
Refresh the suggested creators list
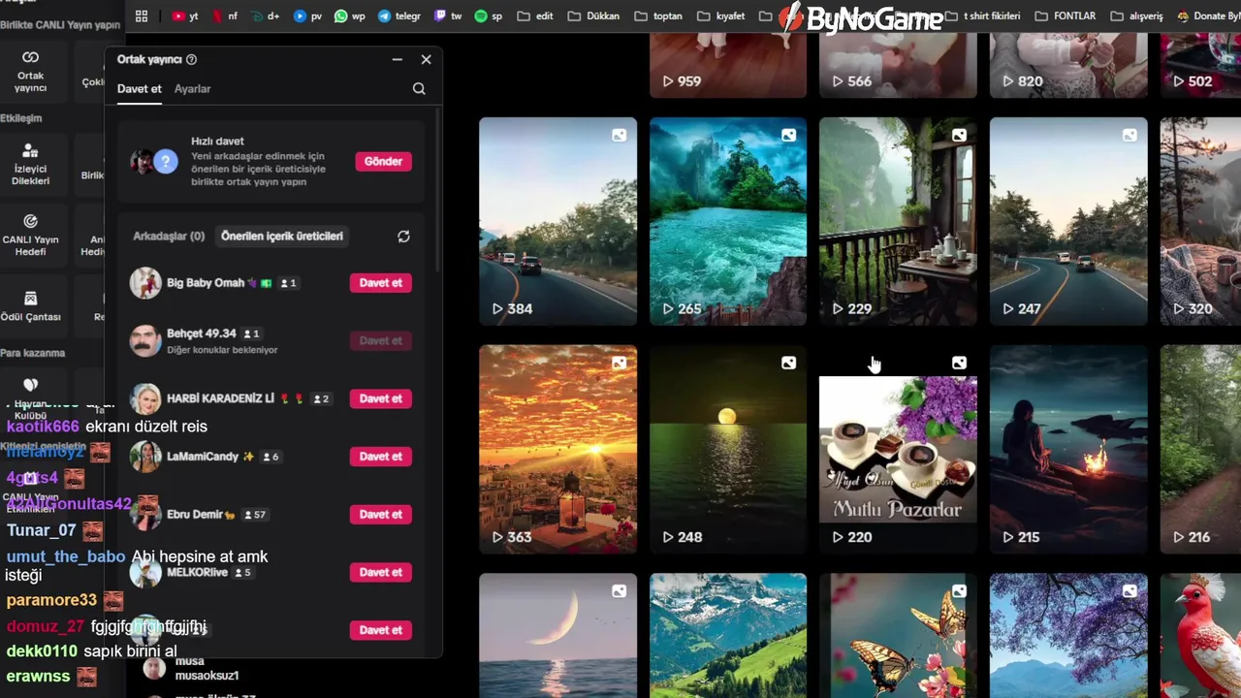tap(403, 236)
